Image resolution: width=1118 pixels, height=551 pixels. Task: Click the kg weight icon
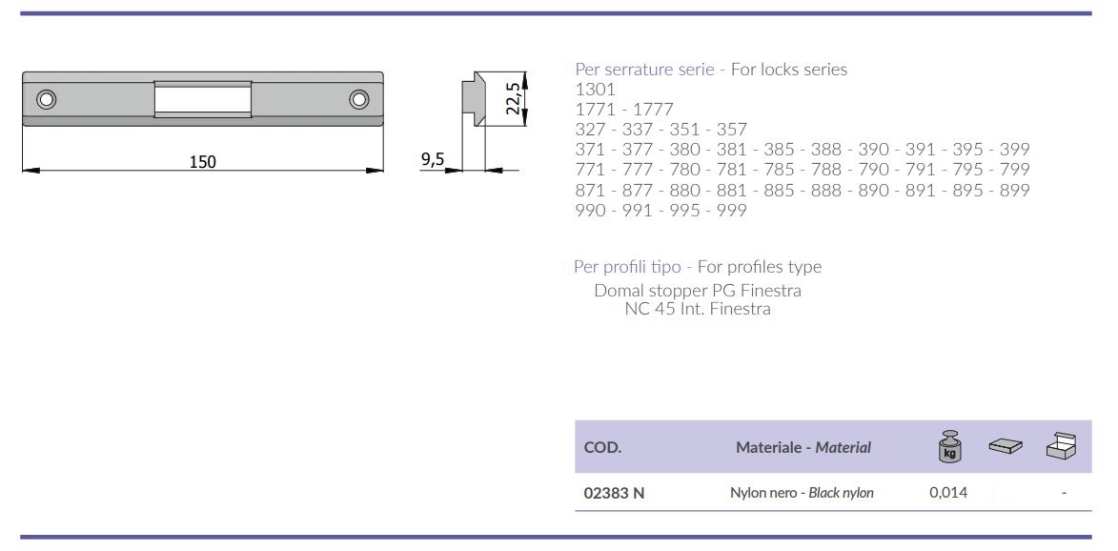(948, 446)
